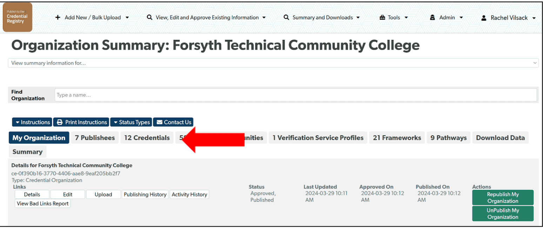The height and width of the screenshot is (228, 543).
Task: Click the View Bad Links Report link
Action: point(42,203)
